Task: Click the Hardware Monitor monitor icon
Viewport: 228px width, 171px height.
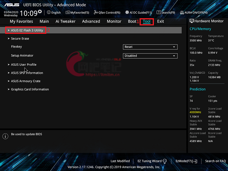Action: point(192,21)
